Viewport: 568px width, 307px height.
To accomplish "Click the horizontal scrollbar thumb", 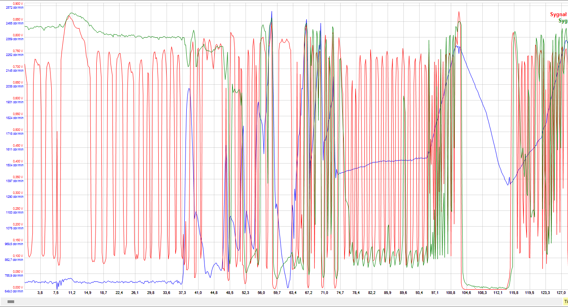I will coord(11,301).
